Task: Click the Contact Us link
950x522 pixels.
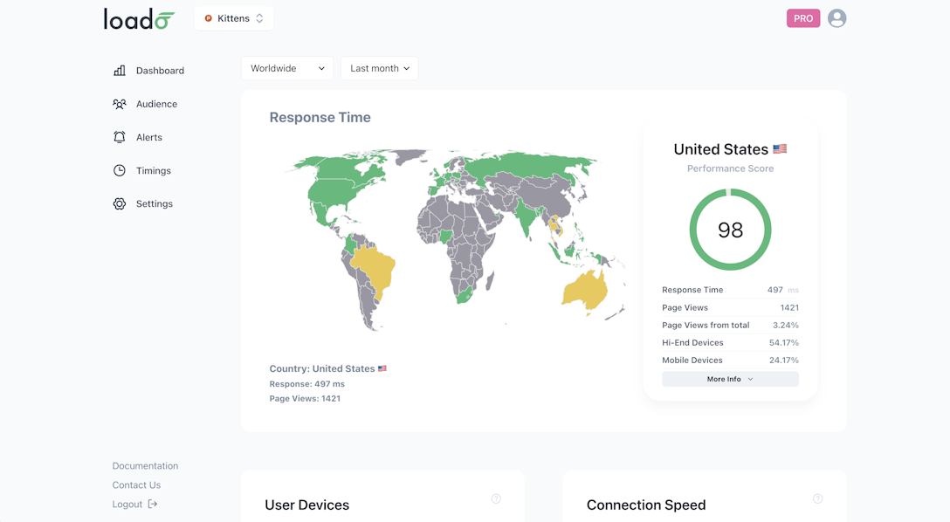Action: [x=136, y=484]
